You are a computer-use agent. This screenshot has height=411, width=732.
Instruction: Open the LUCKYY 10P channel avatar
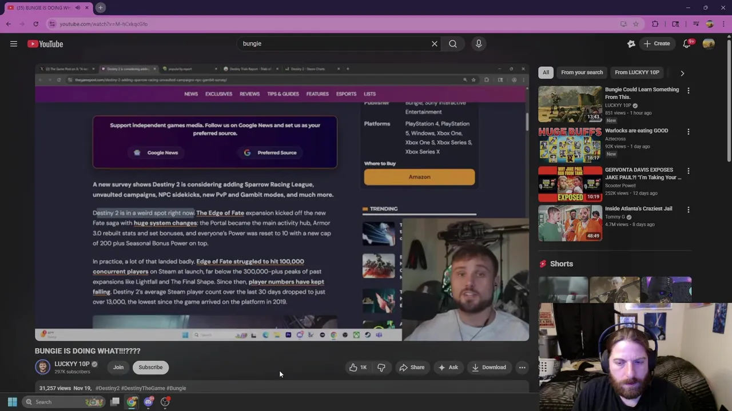tap(43, 368)
